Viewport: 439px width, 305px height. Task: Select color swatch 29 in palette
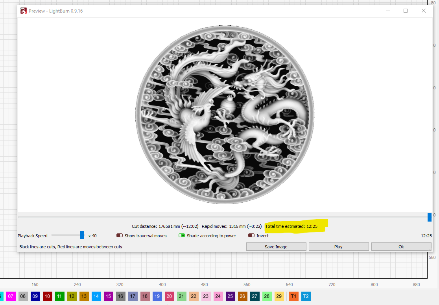coord(279,296)
